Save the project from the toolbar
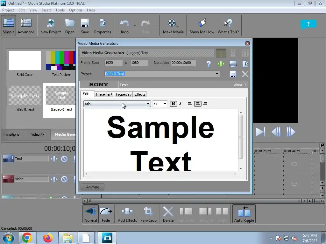This screenshot has height=244, width=326. [x=85, y=26]
